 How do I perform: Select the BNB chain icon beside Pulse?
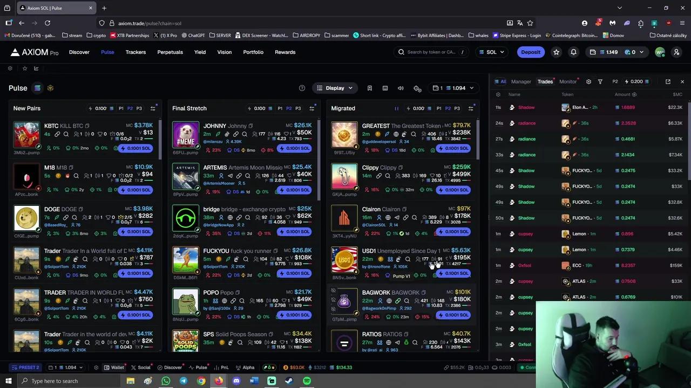tap(50, 88)
